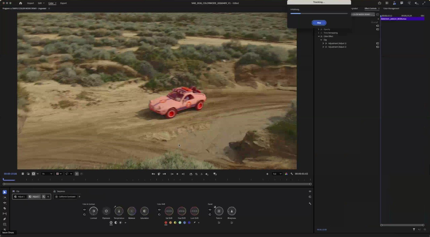This screenshot has height=237, width=430.
Task: Open the button editor plus icon
Action: coord(267,174)
